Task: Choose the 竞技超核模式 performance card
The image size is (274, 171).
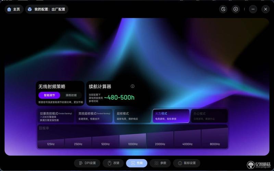Action: tap(94, 116)
